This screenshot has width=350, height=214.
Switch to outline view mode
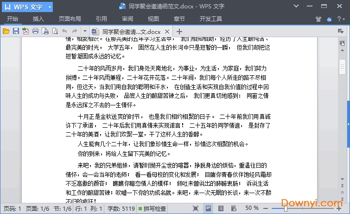[x=221, y=208]
